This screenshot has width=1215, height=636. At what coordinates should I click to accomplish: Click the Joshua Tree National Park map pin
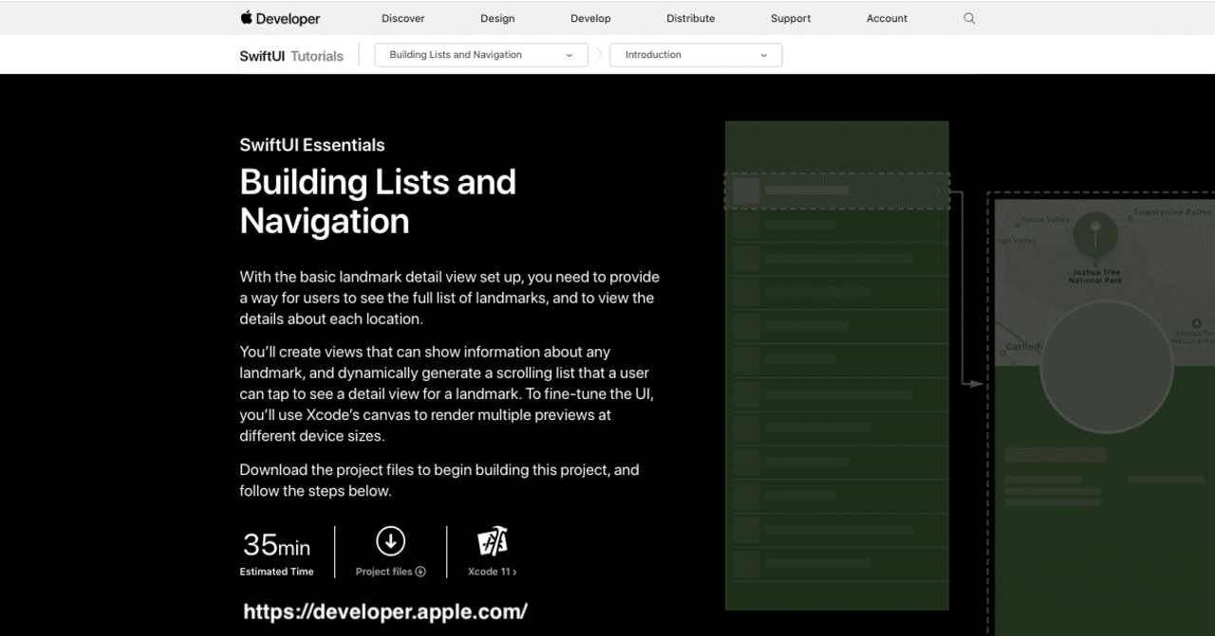(x=1094, y=235)
